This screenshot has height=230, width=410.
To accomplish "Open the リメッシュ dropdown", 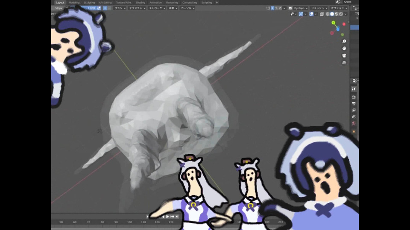I will (x=318, y=8).
